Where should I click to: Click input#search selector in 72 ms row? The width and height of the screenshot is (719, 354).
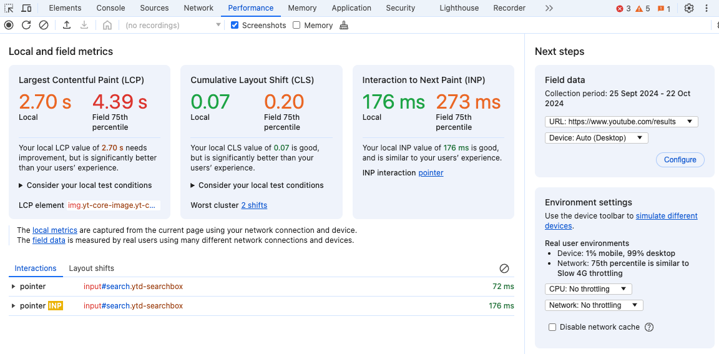(x=133, y=287)
